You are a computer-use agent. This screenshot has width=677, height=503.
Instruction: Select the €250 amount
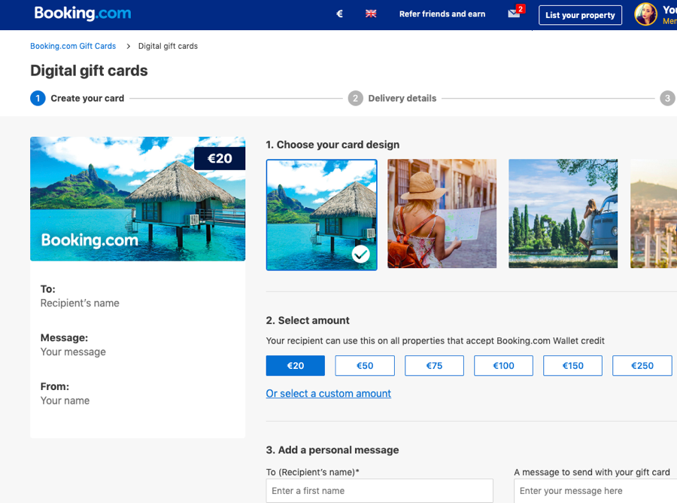(642, 366)
